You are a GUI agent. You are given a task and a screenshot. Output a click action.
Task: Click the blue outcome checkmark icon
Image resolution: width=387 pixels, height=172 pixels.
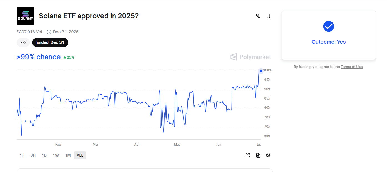pos(329,26)
